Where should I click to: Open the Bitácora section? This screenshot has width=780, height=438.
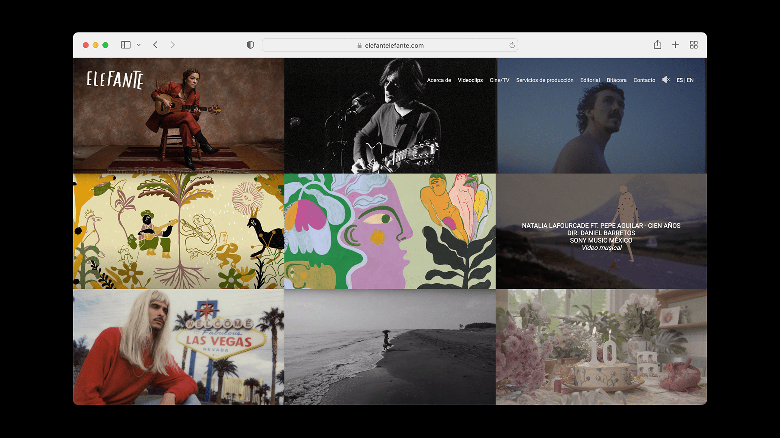tap(616, 80)
